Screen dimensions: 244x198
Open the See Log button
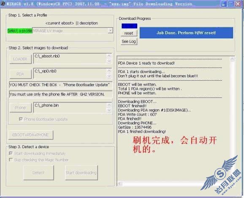click(129, 41)
